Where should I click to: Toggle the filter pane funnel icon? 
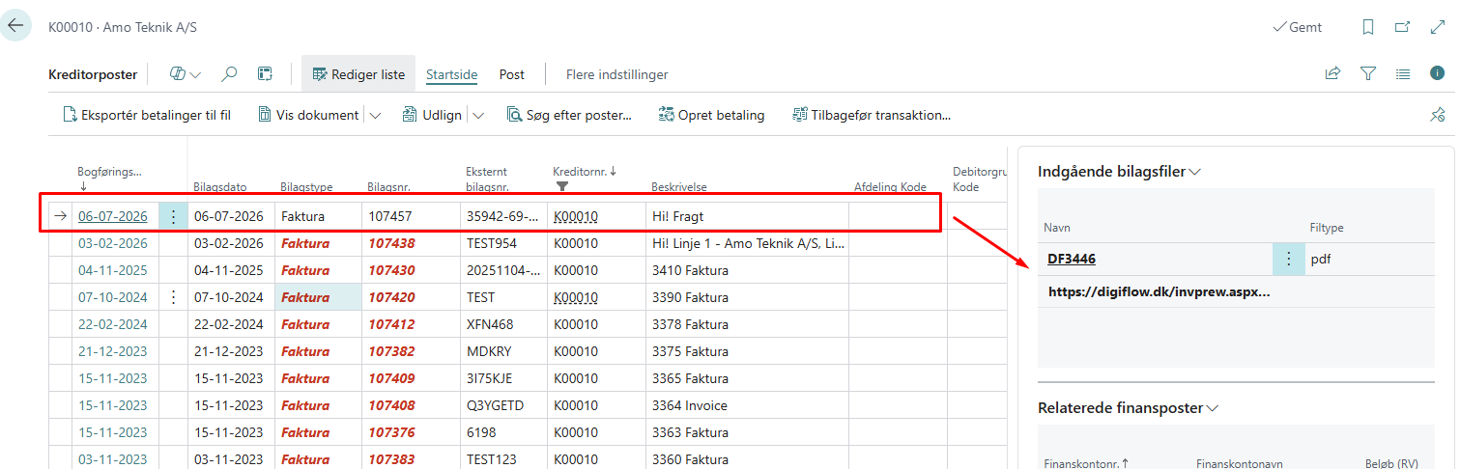tap(1368, 73)
